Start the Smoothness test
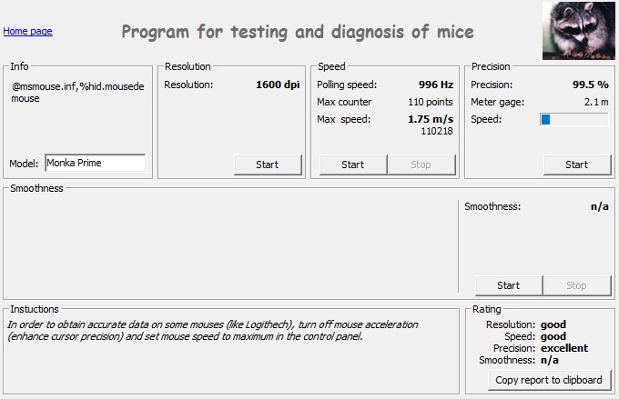The width and height of the screenshot is (619, 399). click(509, 285)
